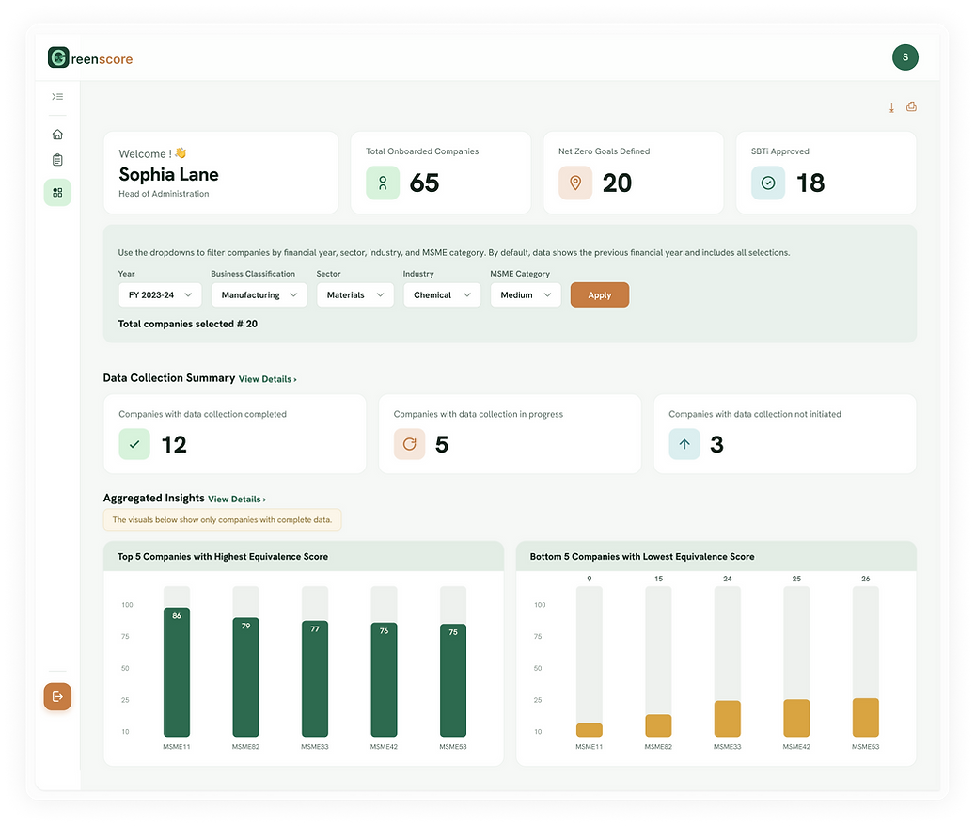Click the Net Zero Goals pin icon
975x826 pixels.
click(x=575, y=183)
